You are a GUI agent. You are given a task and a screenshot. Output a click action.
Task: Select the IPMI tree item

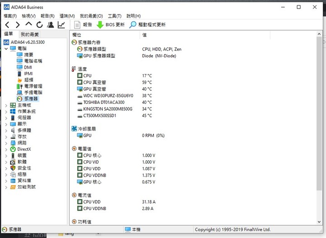pos(24,74)
